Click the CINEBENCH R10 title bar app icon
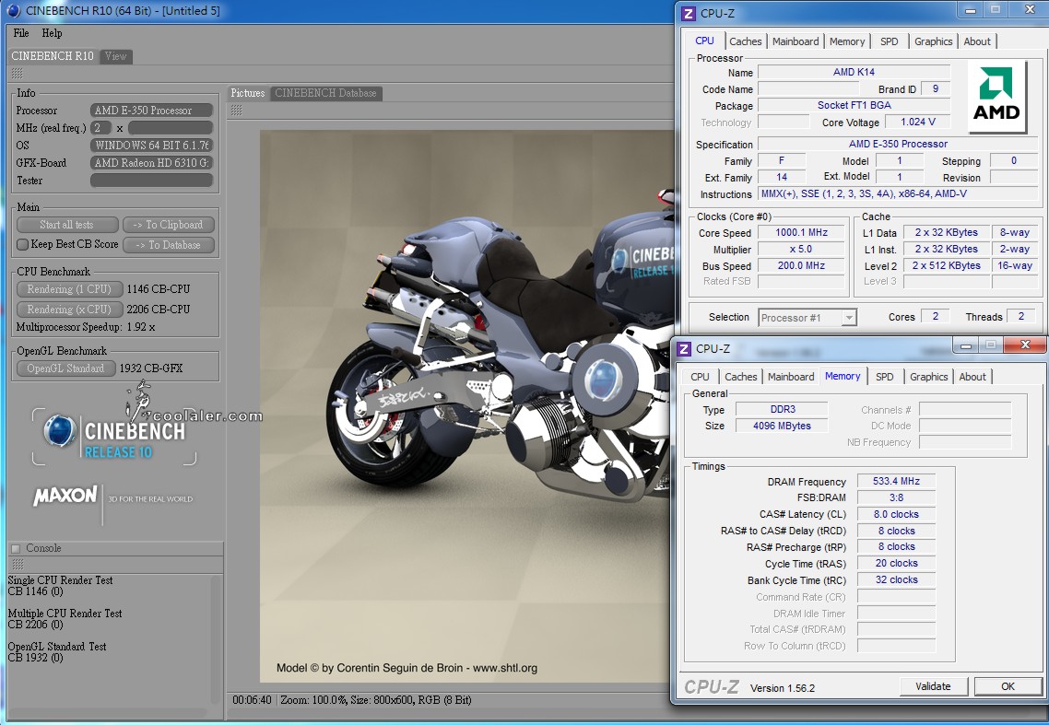1049x725 pixels. (x=13, y=10)
